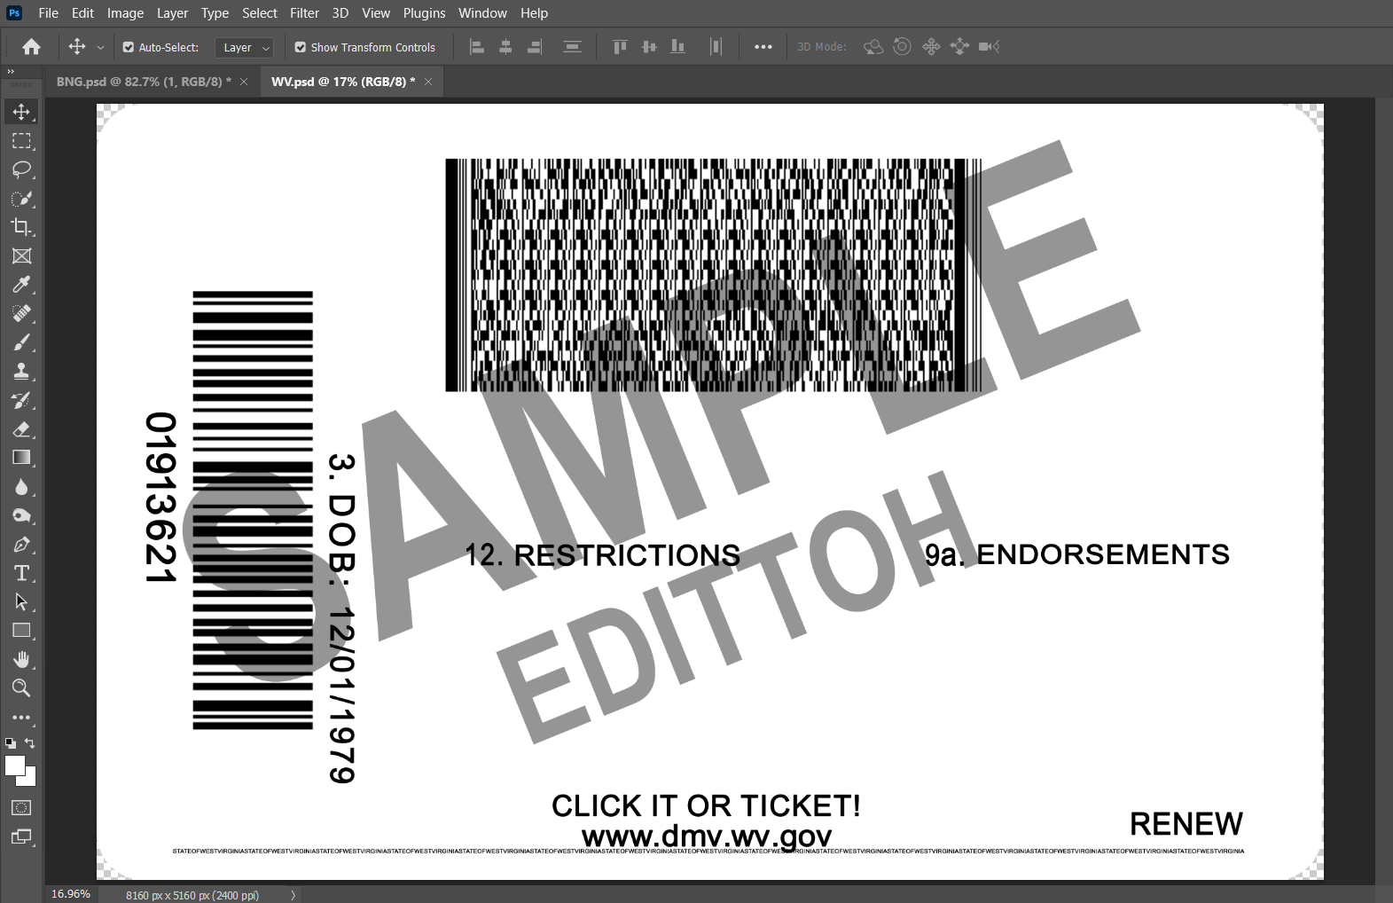This screenshot has height=903, width=1393.
Task: Align right edges button
Action: tap(535, 47)
